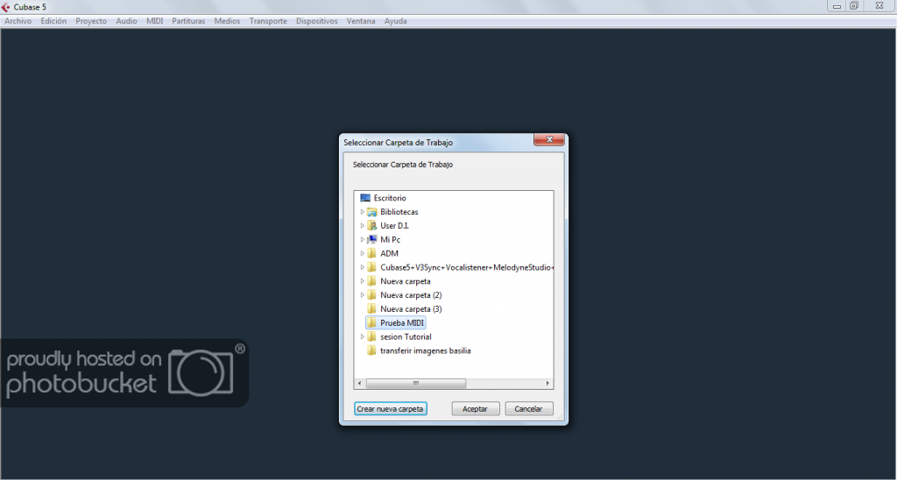Screen dimensions: 897x480
Task: Click the folder tree horizontal scrollbar thumb
Action: 416,384
